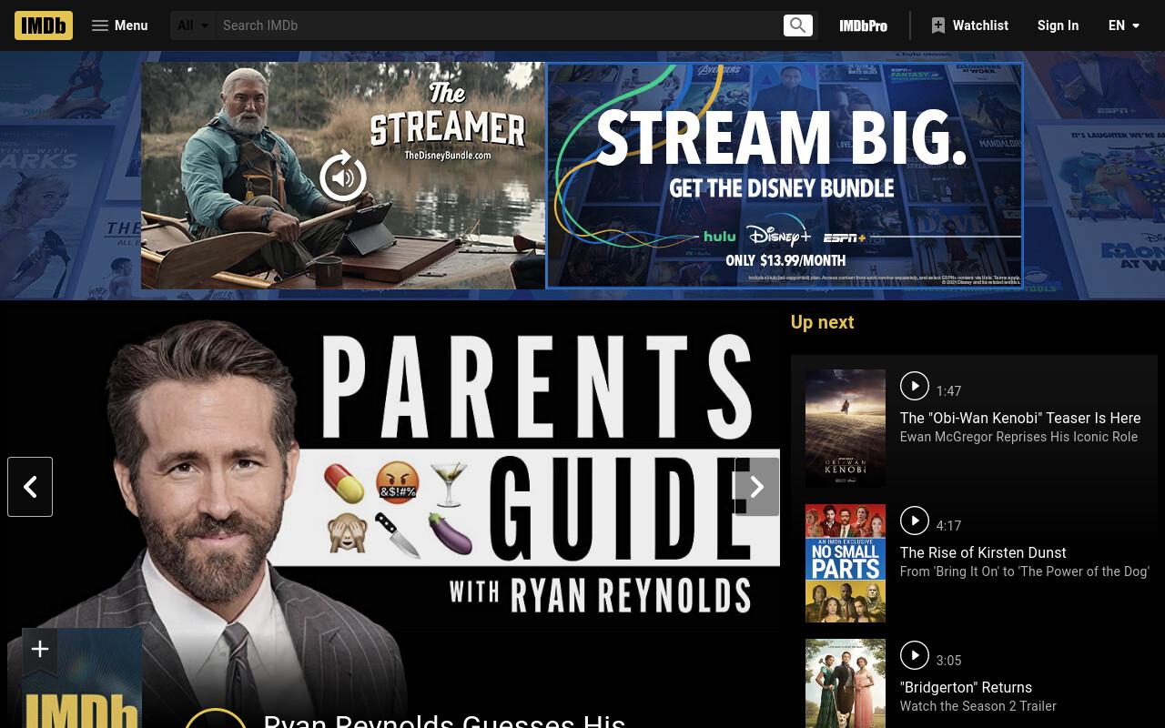Select '"Bridgerton" Returns' title
This screenshot has width=1165, height=728.
tap(966, 687)
